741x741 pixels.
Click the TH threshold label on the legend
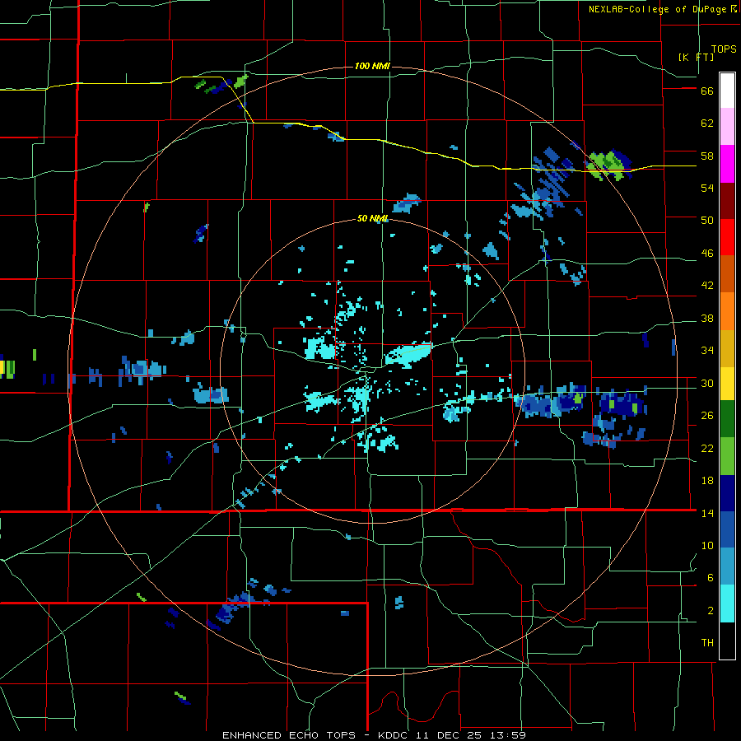point(707,643)
